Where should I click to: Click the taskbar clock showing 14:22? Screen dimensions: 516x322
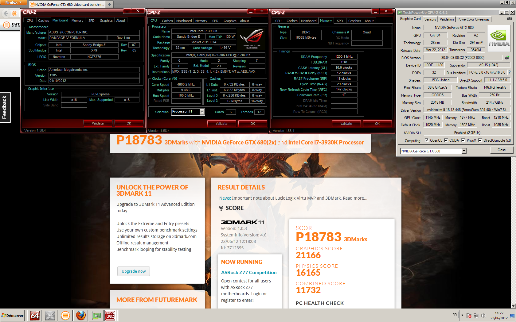[x=499, y=316]
